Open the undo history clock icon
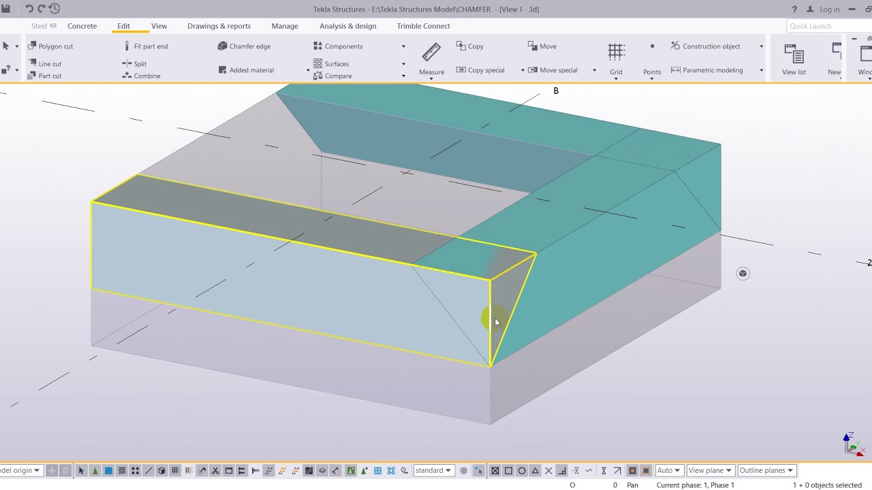 coord(54,9)
